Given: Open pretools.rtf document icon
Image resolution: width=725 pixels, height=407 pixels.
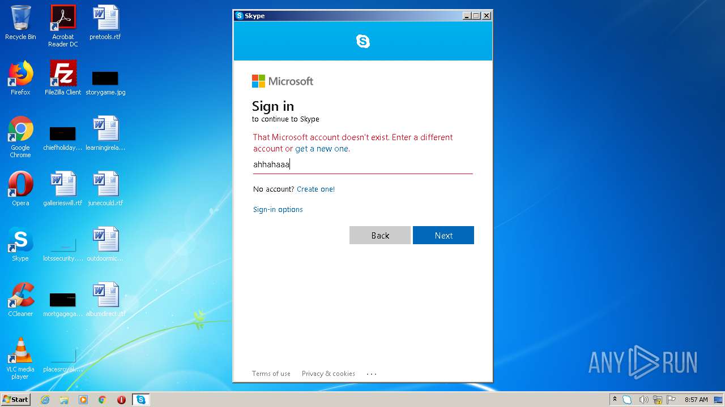Looking at the screenshot, I should pyautogui.click(x=105, y=23).
